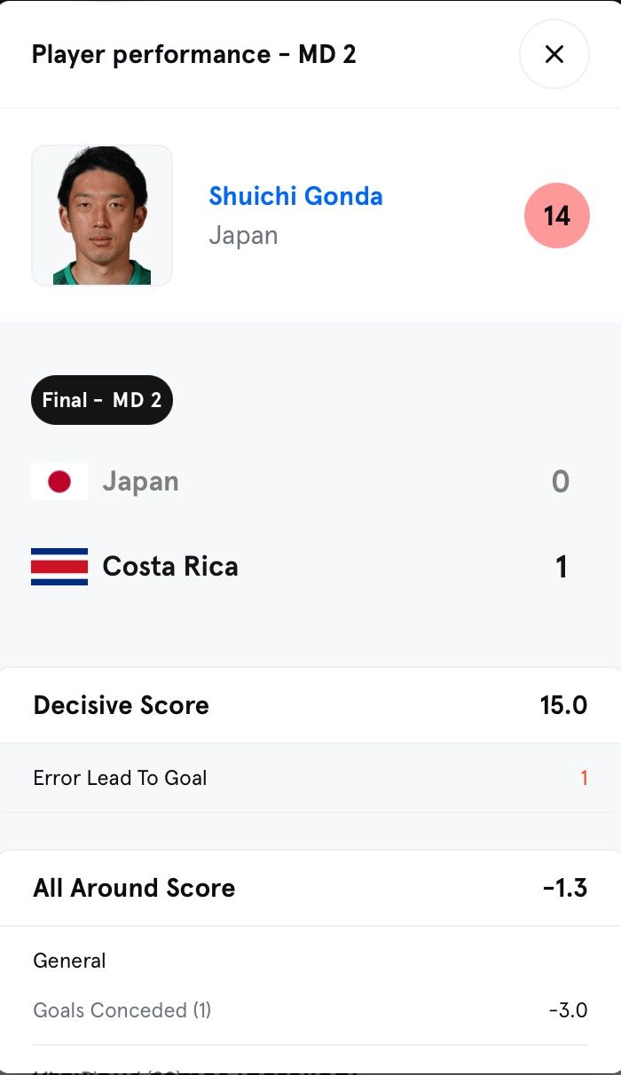Click the Japan flag icon
The height and width of the screenshot is (1075, 621).
(x=59, y=482)
